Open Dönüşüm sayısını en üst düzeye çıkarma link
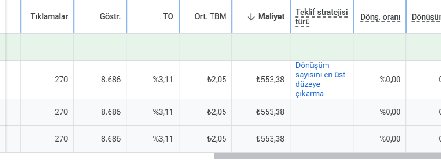The width and height of the screenshot is (441, 162). (x=320, y=80)
